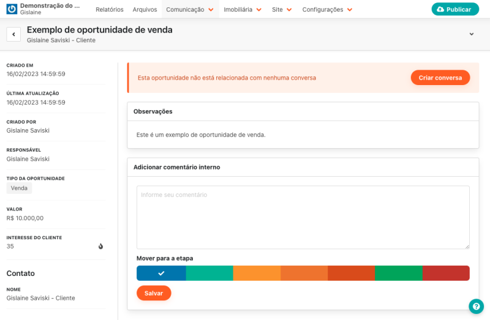The width and height of the screenshot is (490, 320).
Task: Click the internal comment text area
Action: click(x=303, y=217)
